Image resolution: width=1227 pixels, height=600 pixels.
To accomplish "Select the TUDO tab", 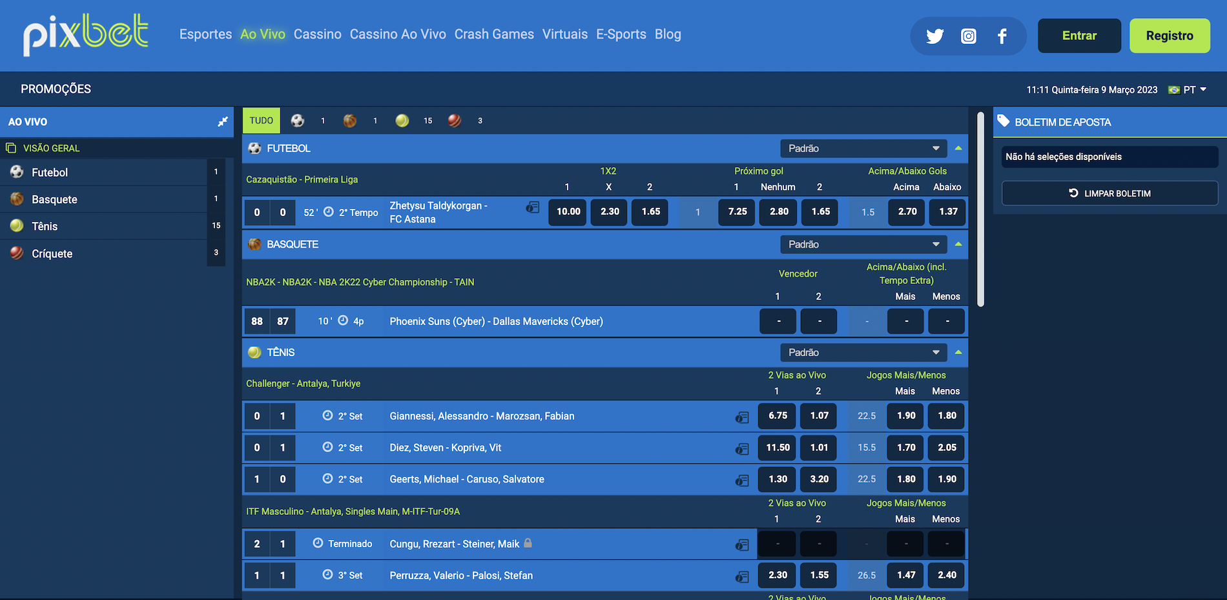I will click(x=262, y=121).
